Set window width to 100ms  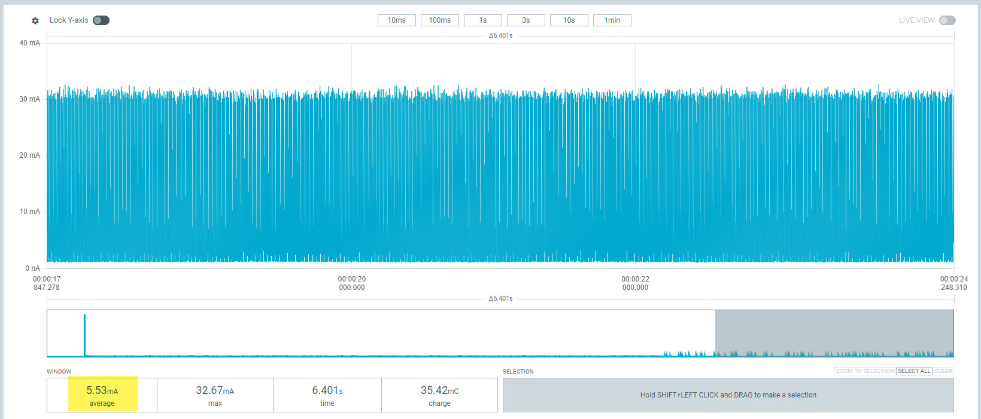pos(439,20)
